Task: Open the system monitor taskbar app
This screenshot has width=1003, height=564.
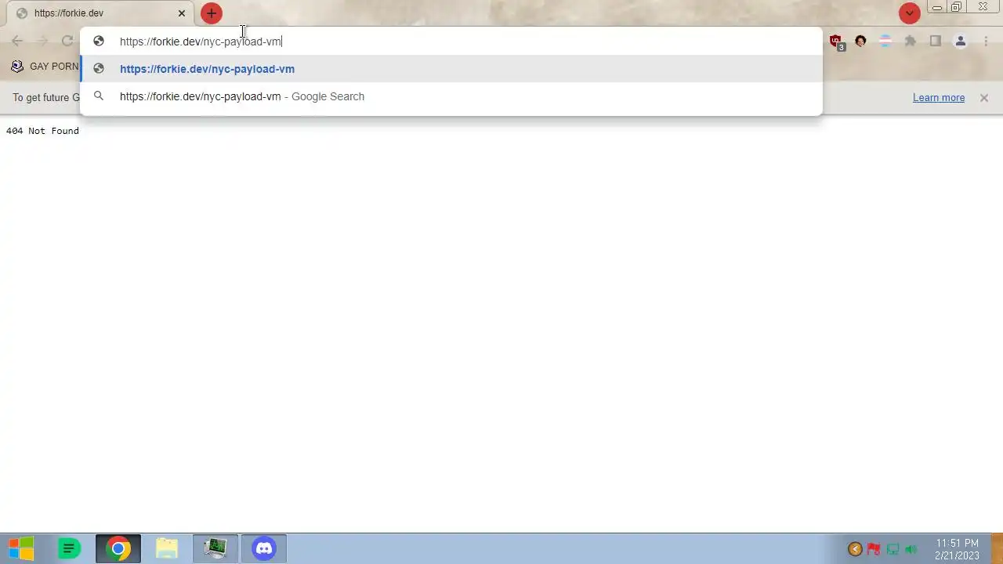Action: click(x=215, y=549)
